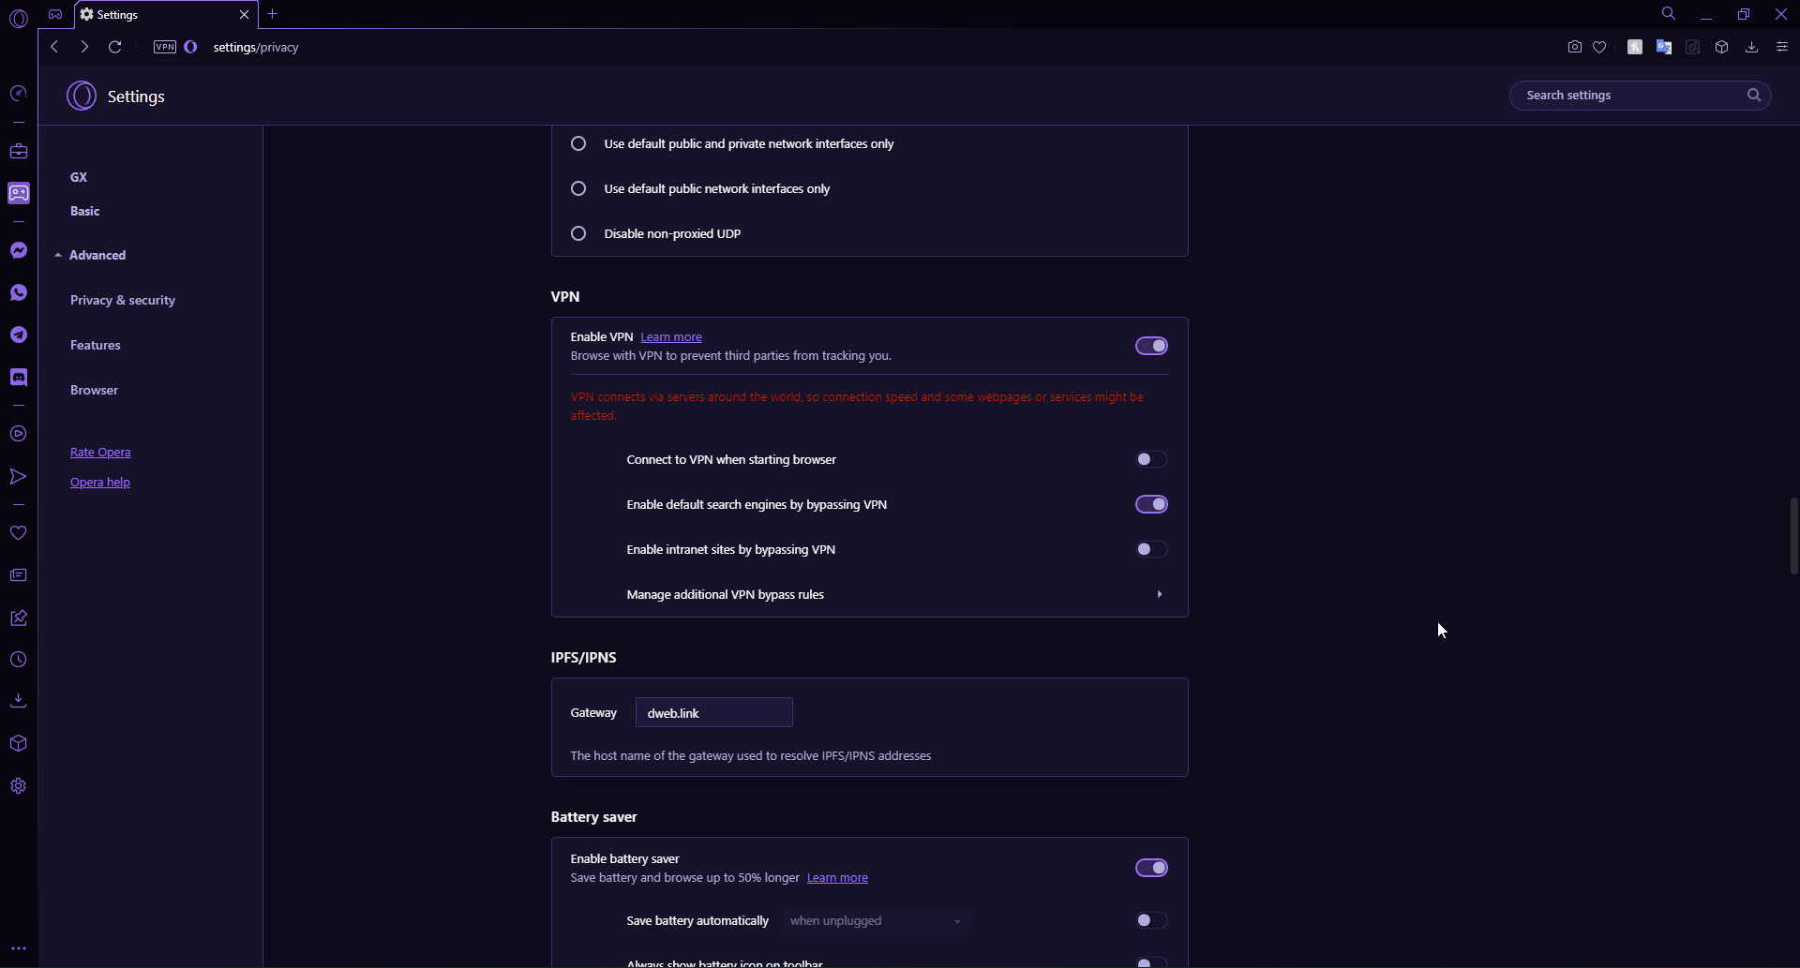
Task: Open History clock icon in sidebar
Action: [x=19, y=660]
